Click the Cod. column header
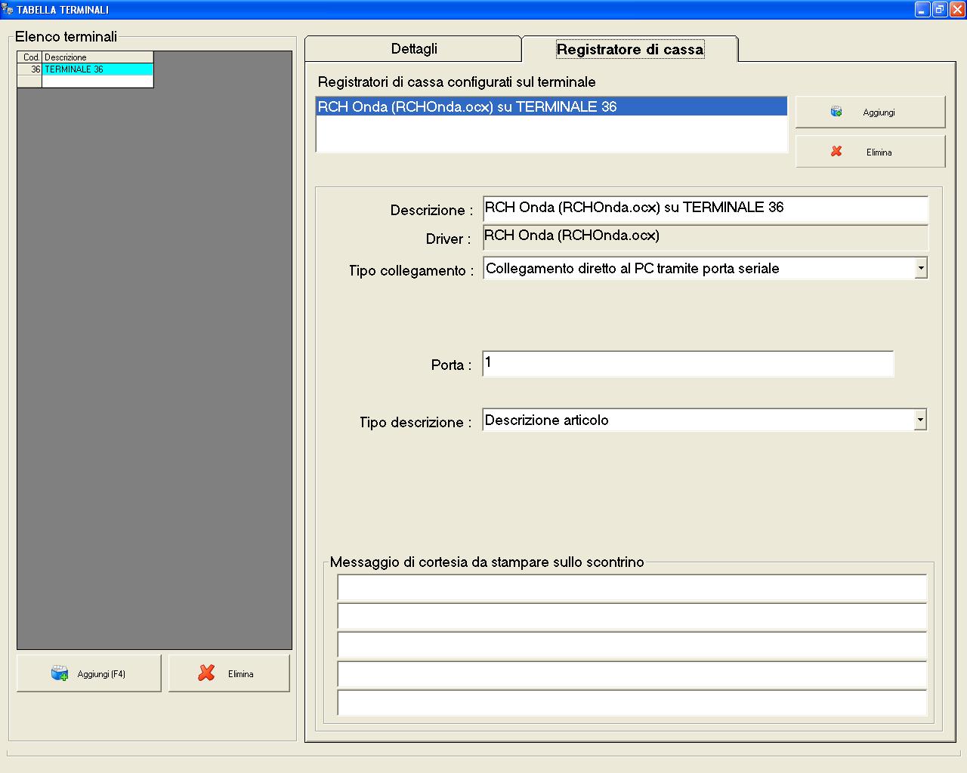 (x=30, y=57)
